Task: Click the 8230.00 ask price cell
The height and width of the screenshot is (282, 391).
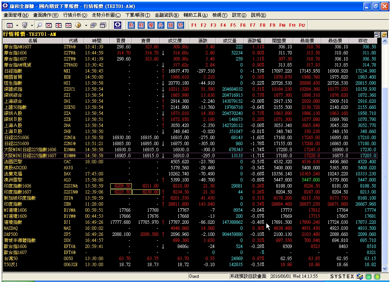Action: (x=146, y=192)
